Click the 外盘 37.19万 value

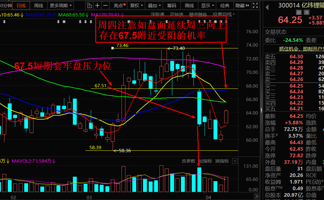pyautogui.click(x=293, y=162)
